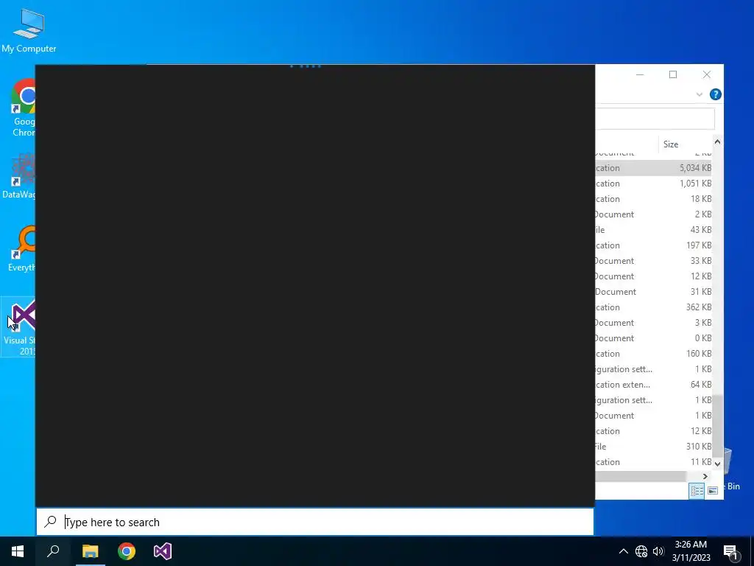
Task: Expand the Explorer ribbon chevron
Action: 700,94
